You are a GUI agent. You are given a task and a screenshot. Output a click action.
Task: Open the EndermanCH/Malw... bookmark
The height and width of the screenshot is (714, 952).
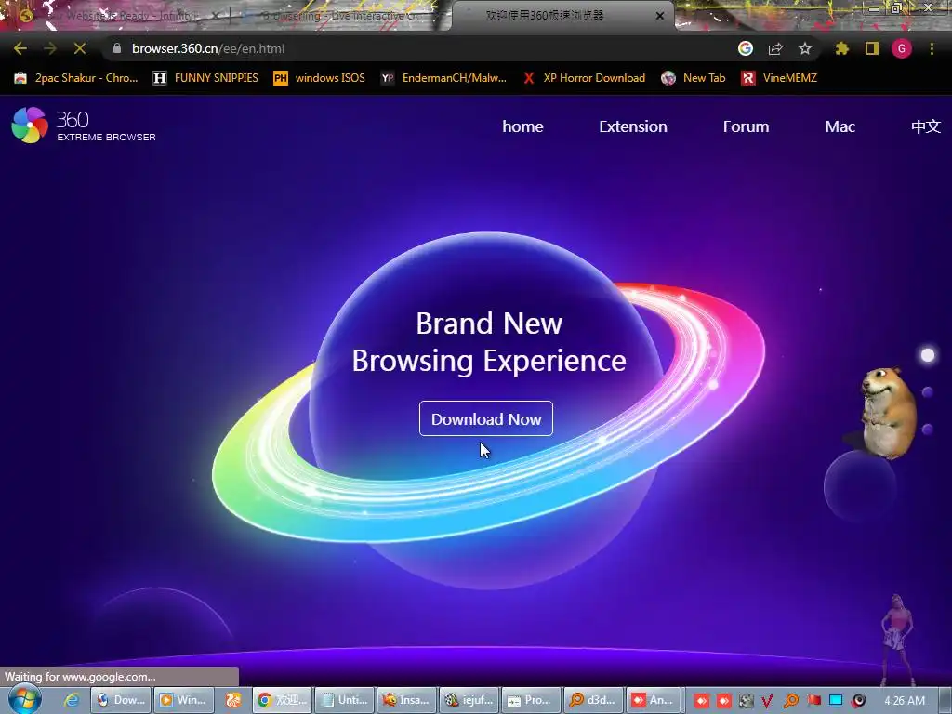(443, 78)
